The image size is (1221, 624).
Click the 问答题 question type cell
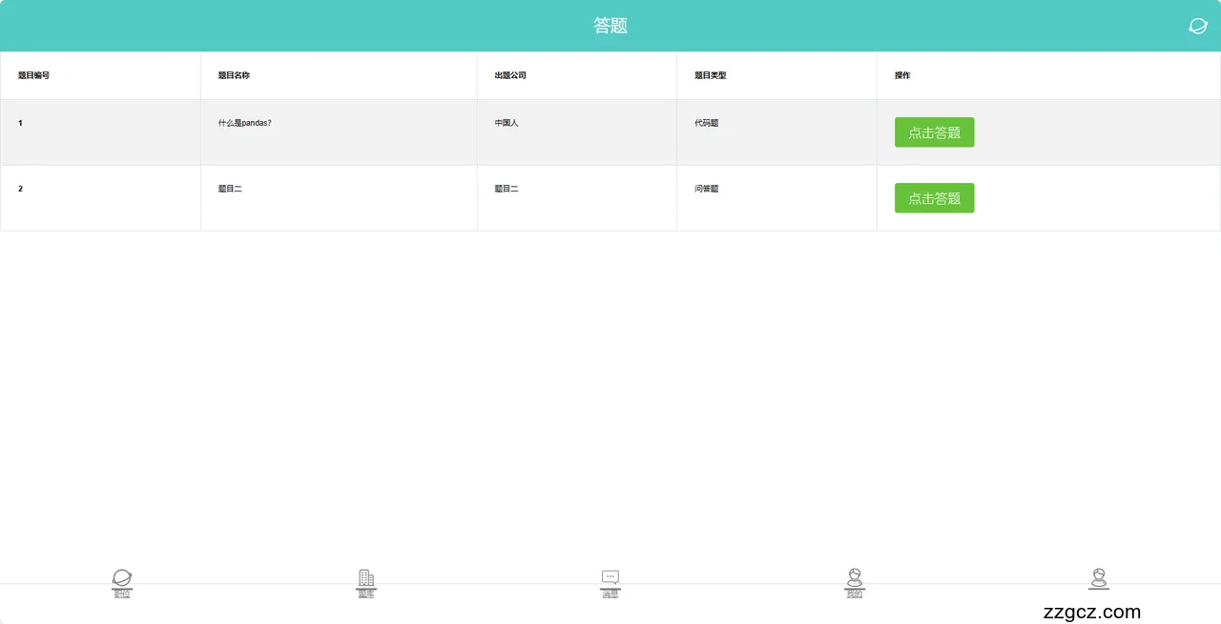click(707, 189)
